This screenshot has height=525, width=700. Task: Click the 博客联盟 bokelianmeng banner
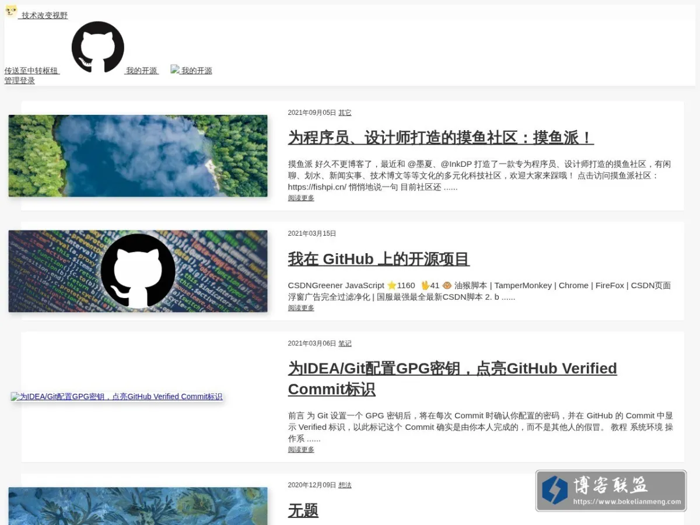(x=611, y=491)
